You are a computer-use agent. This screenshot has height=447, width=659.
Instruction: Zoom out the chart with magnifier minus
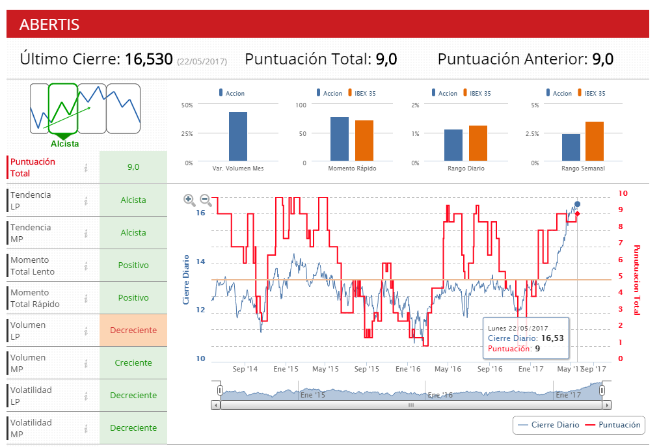tap(205, 200)
